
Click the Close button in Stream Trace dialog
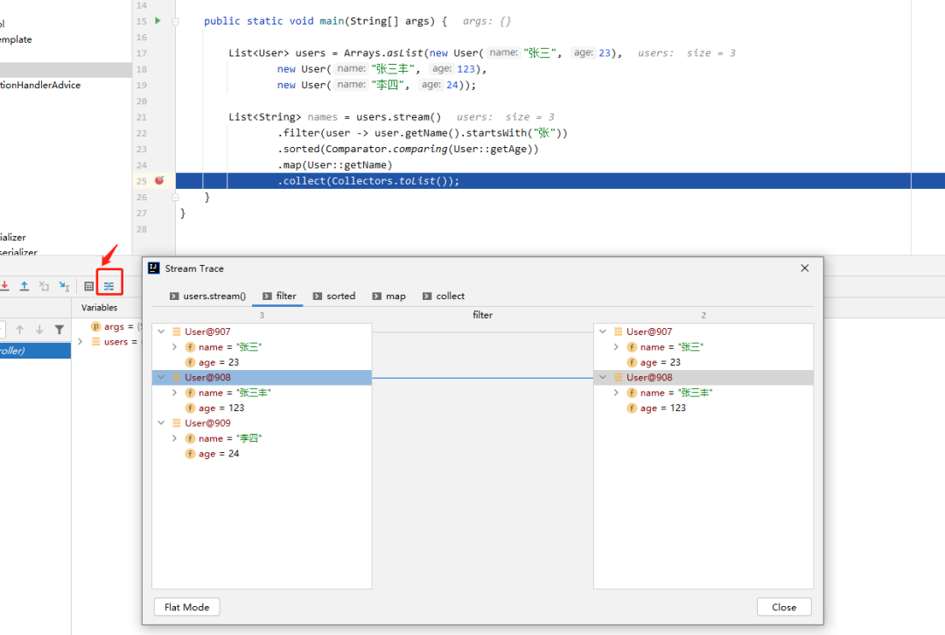click(x=784, y=607)
